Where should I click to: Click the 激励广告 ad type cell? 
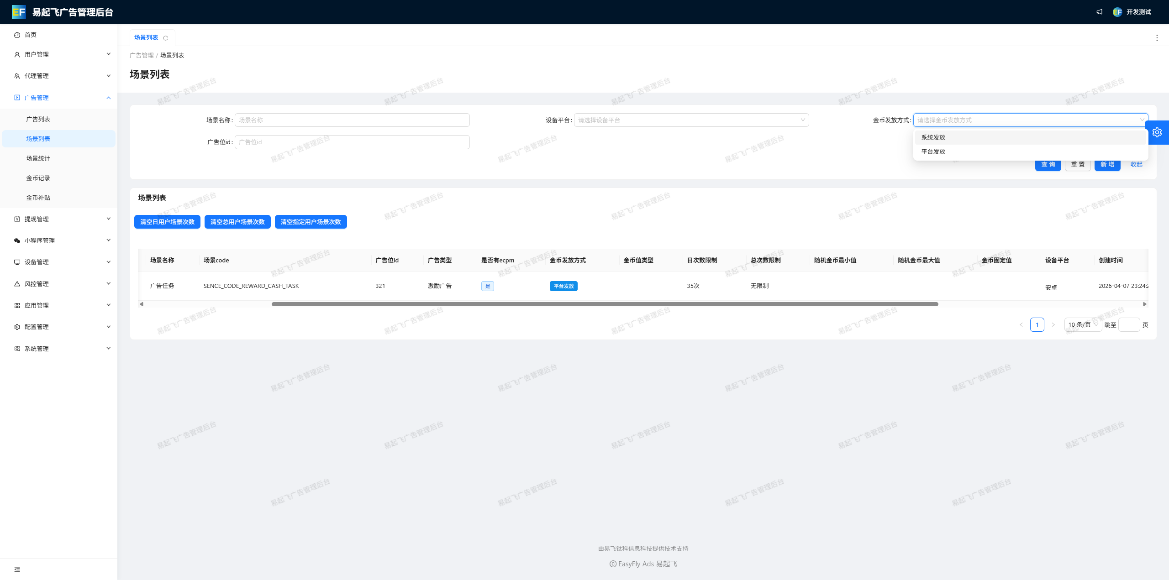(439, 286)
